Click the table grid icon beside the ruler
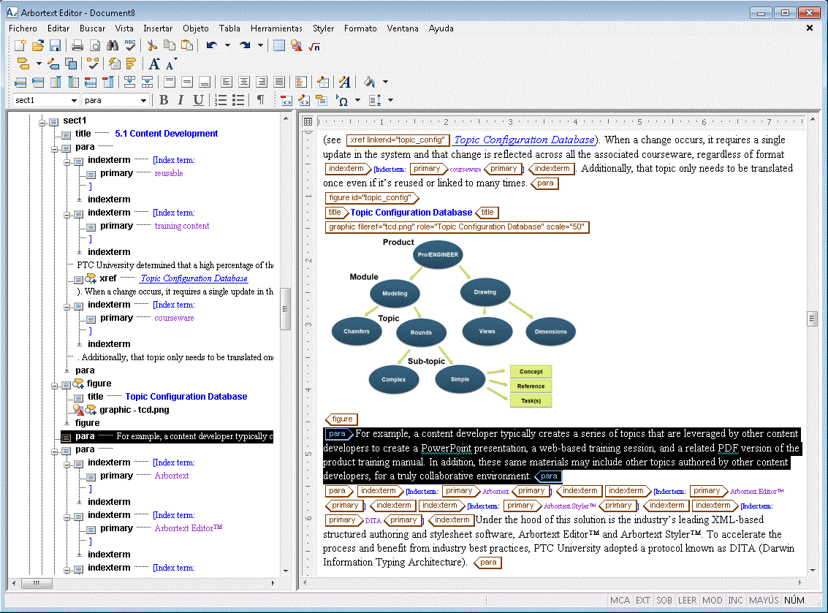 click(x=308, y=122)
